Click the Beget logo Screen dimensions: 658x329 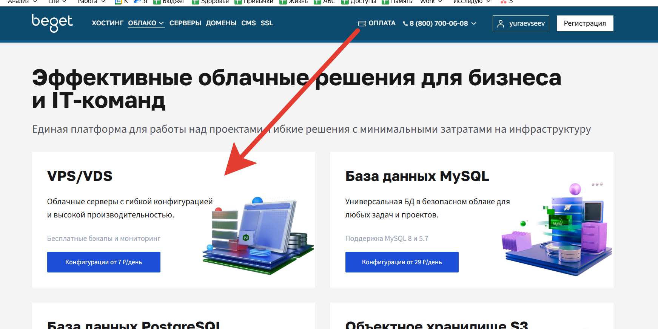tap(52, 23)
